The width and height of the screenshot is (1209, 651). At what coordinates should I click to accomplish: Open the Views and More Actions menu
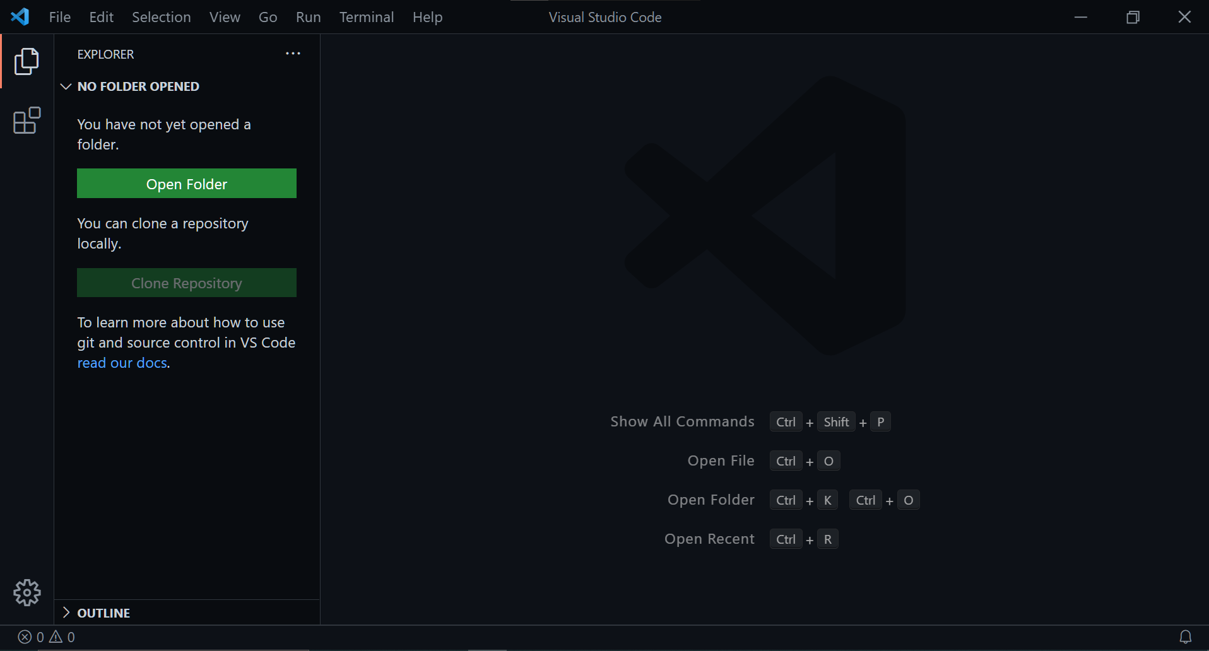[x=292, y=54]
